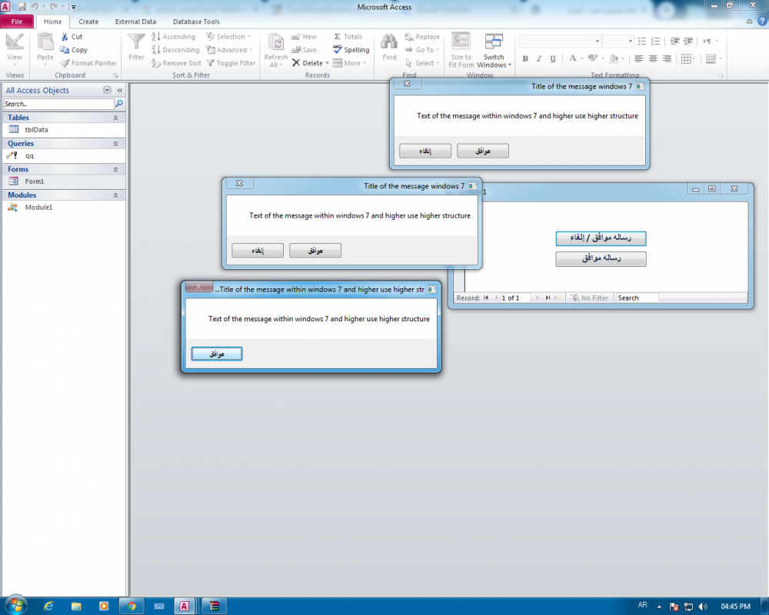Sort records Ascending

[174, 37]
